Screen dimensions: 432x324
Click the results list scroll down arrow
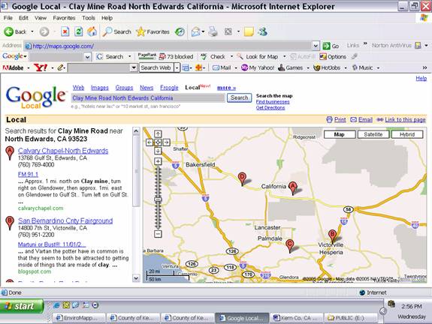136,278
